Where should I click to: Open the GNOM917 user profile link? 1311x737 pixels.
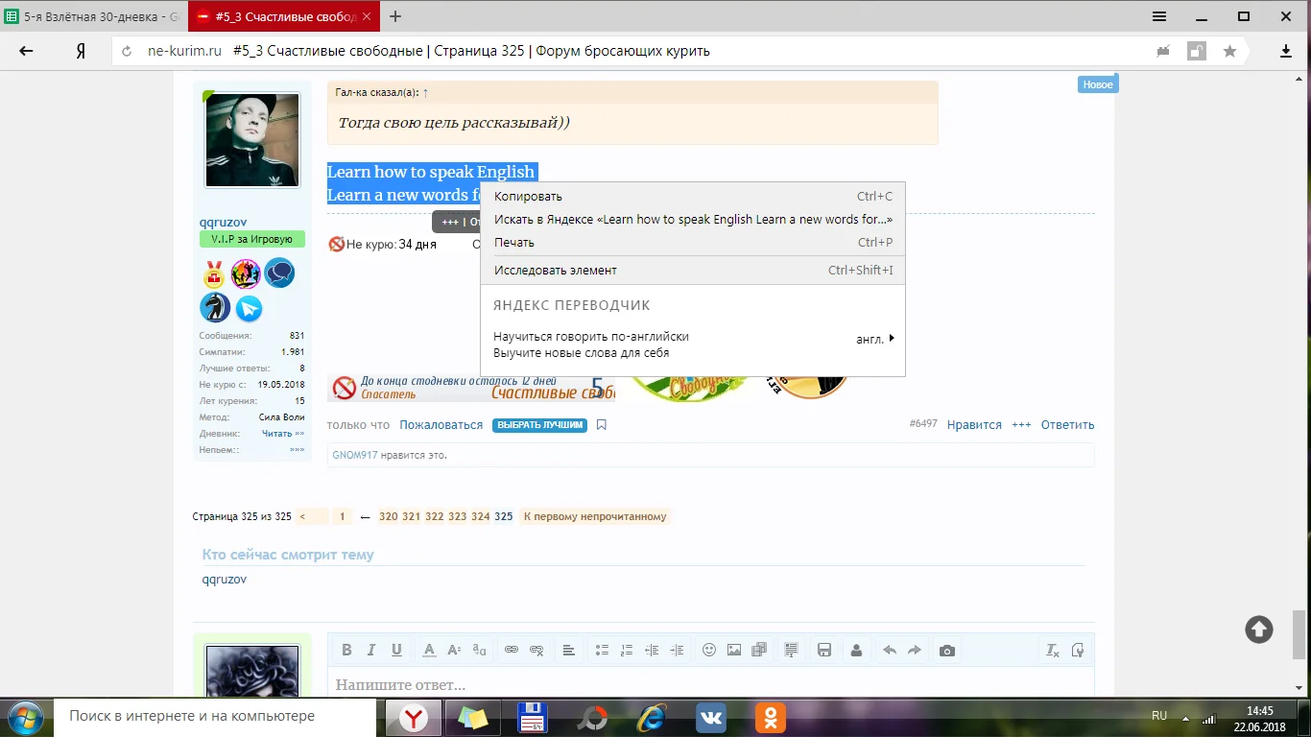[355, 455]
